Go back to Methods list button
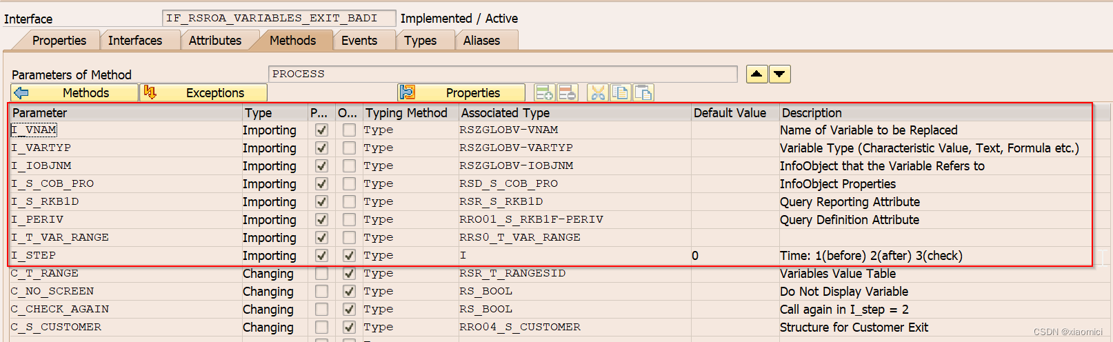Viewport: 1113px width, 342px height. (74, 92)
